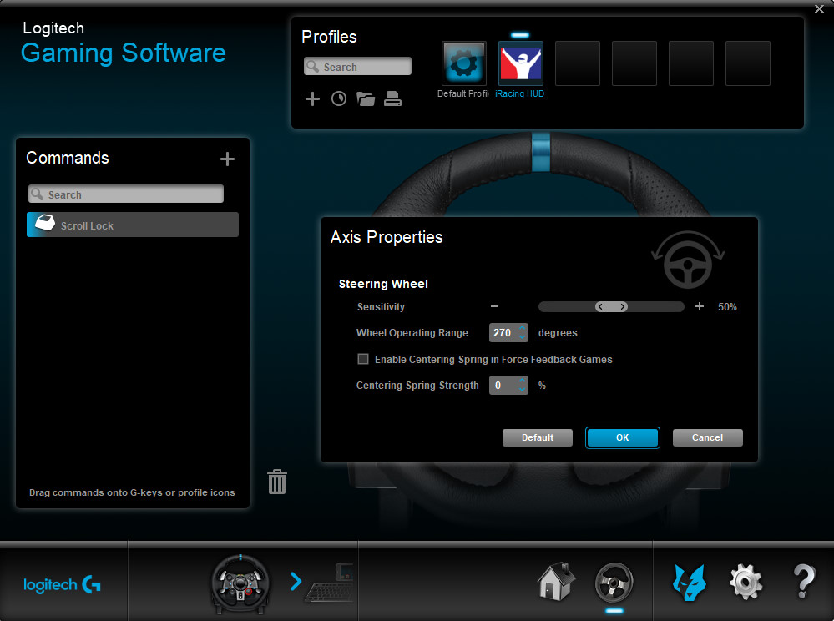Increase Wheel Operating Range with up arrow
The width and height of the screenshot is (834, 621).
point(523,328)
